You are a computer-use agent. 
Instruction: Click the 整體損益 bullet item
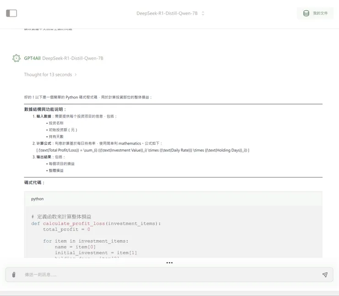tap(56, 170)
